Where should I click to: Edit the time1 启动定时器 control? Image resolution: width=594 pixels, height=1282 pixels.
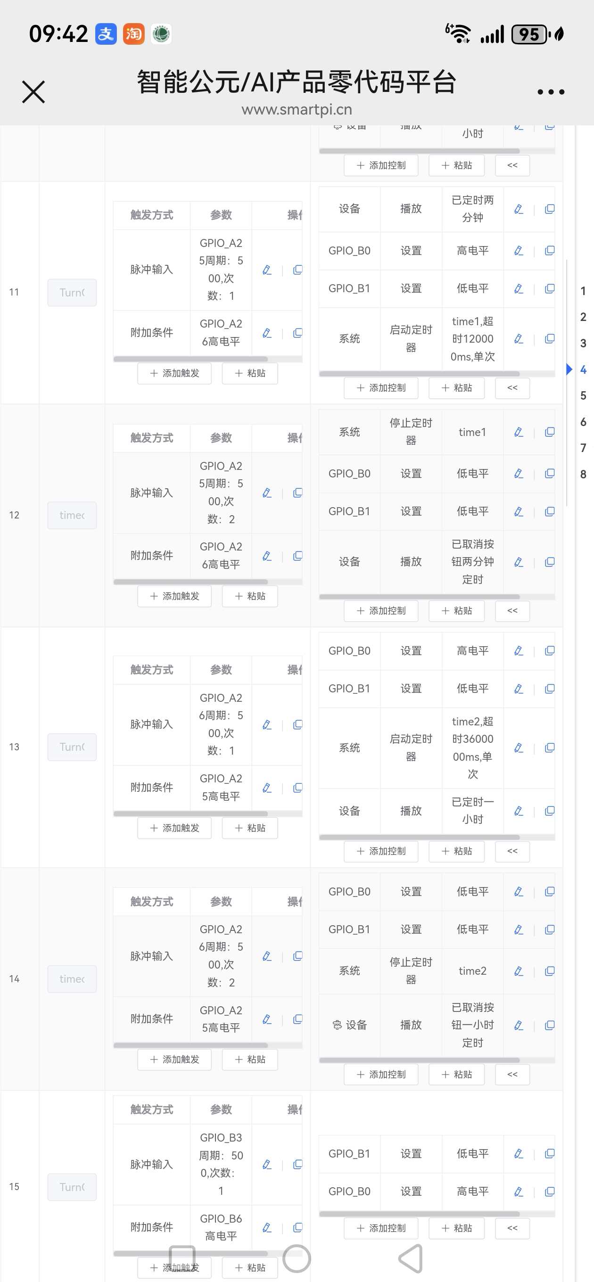[518, 339]
